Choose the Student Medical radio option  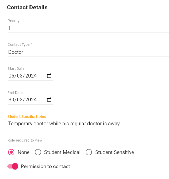point(38,152)
